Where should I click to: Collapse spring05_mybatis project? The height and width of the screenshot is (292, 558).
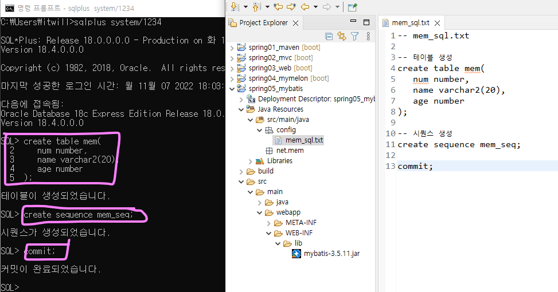[232, 89]
